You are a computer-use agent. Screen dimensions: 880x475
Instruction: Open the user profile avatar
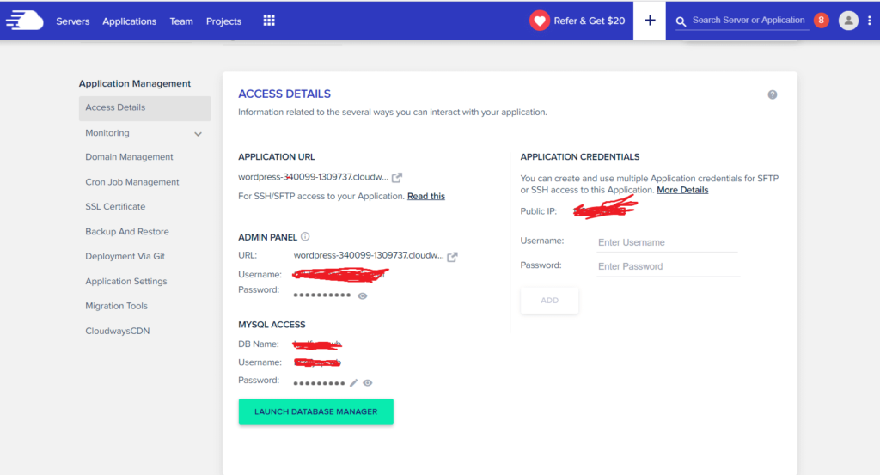[x=848, y=21]
